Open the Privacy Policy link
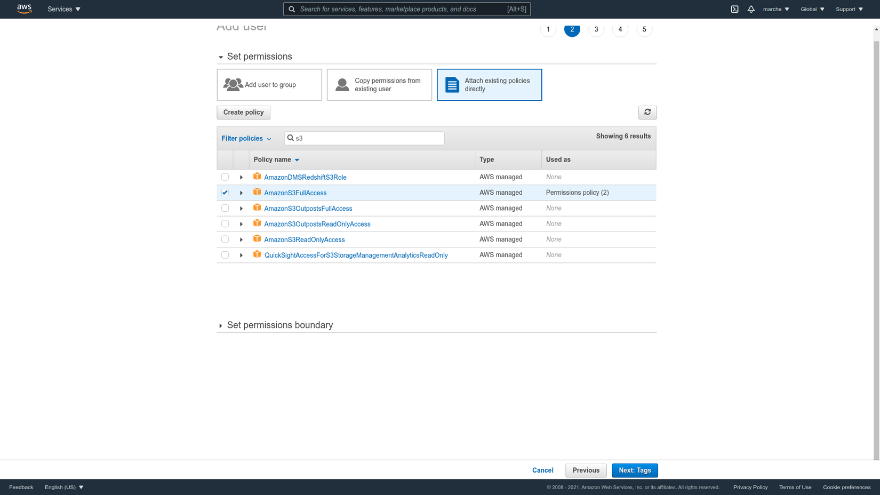Viewport: 880px width, 495px height. pyautogui.click(x=750, y=488)
